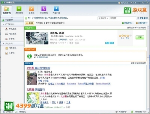Open the 小游戏 toolbar tab
Image resolution: width=150 pixels, height=114 pixels.
[x=31, y=10]
